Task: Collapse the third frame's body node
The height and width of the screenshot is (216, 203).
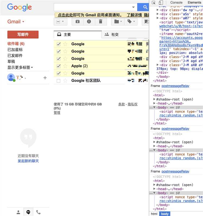Action: (x=154, y=193)
